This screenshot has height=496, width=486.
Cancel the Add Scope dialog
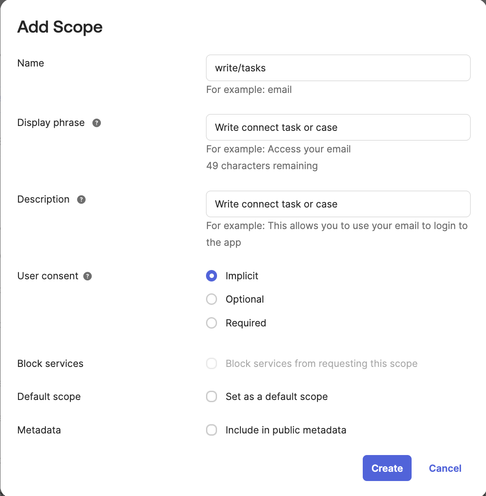[x=445, y=468]
